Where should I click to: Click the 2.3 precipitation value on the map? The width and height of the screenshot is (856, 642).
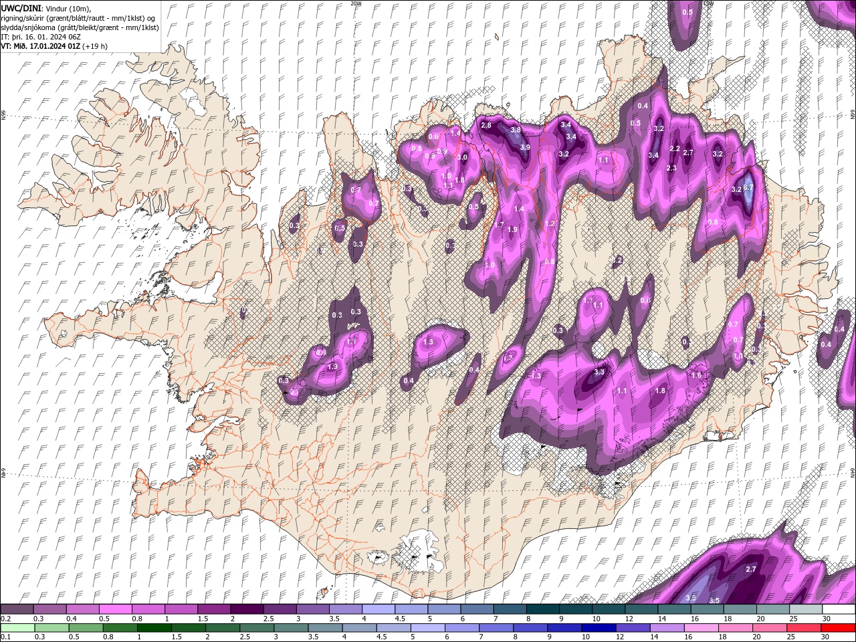click(x=671, y=168)
